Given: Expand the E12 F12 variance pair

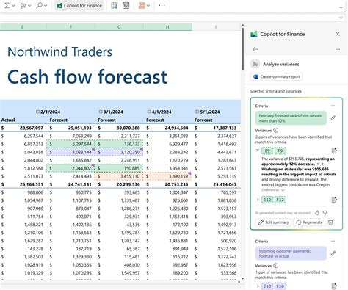Looking at the screenshot, I should (x=258, y=200).
